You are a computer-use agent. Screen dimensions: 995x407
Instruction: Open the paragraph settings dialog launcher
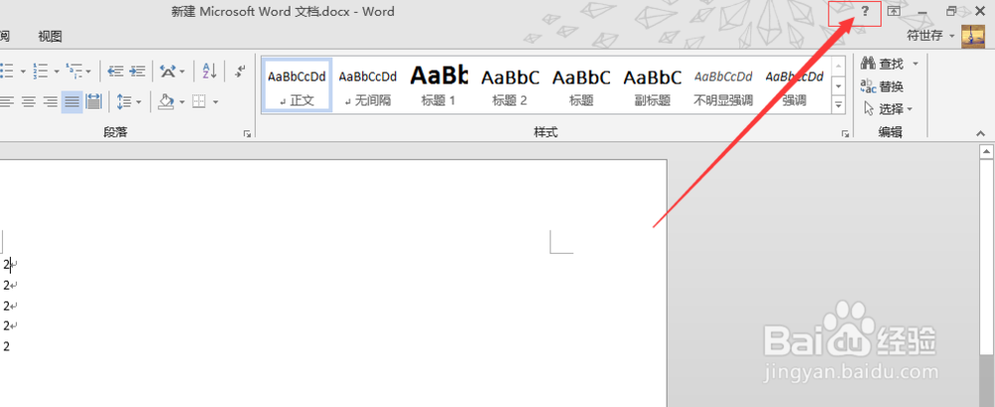[247, 133]
